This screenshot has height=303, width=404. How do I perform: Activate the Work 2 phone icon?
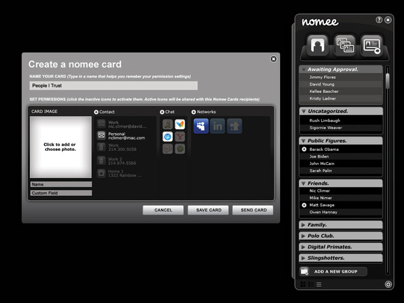[x=101, y=161]
